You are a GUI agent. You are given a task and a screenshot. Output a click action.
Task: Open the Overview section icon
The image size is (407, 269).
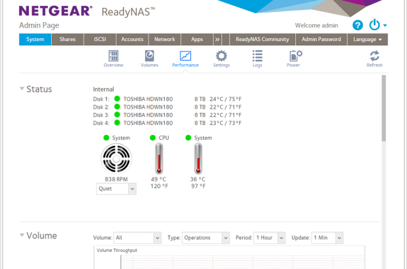(113, 58)
